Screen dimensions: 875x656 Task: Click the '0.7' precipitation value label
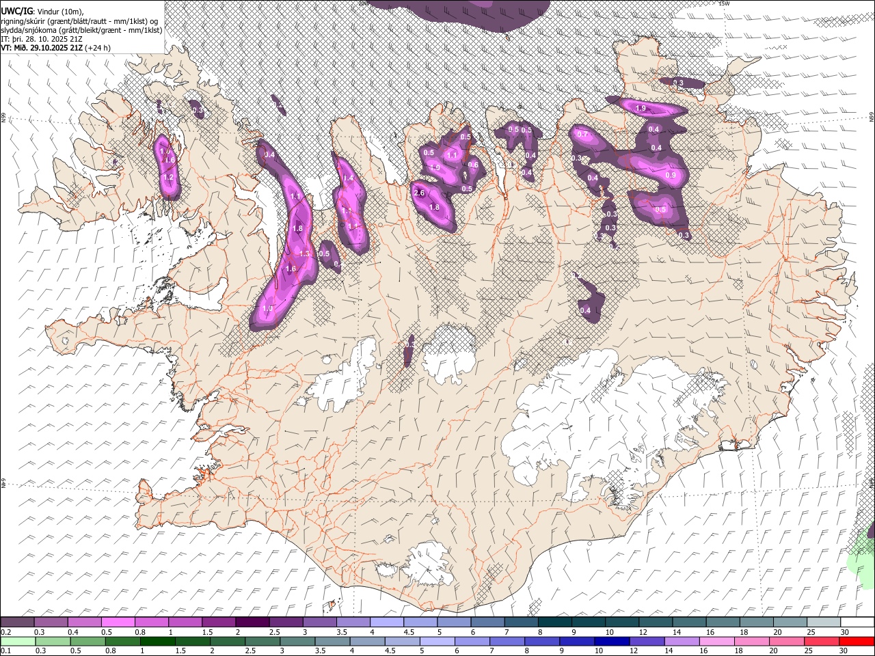coord(582,134)
